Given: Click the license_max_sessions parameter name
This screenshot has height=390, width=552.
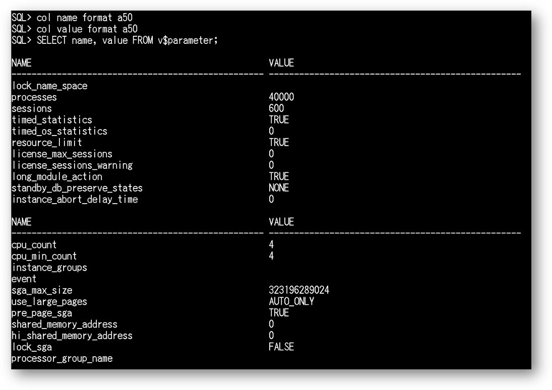Looking at the screenshot, I should coord(62,154).
